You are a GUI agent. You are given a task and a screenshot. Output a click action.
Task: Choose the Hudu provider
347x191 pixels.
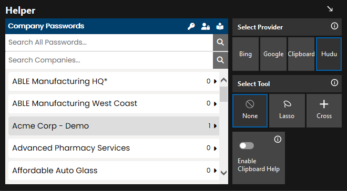pos(329,54)
